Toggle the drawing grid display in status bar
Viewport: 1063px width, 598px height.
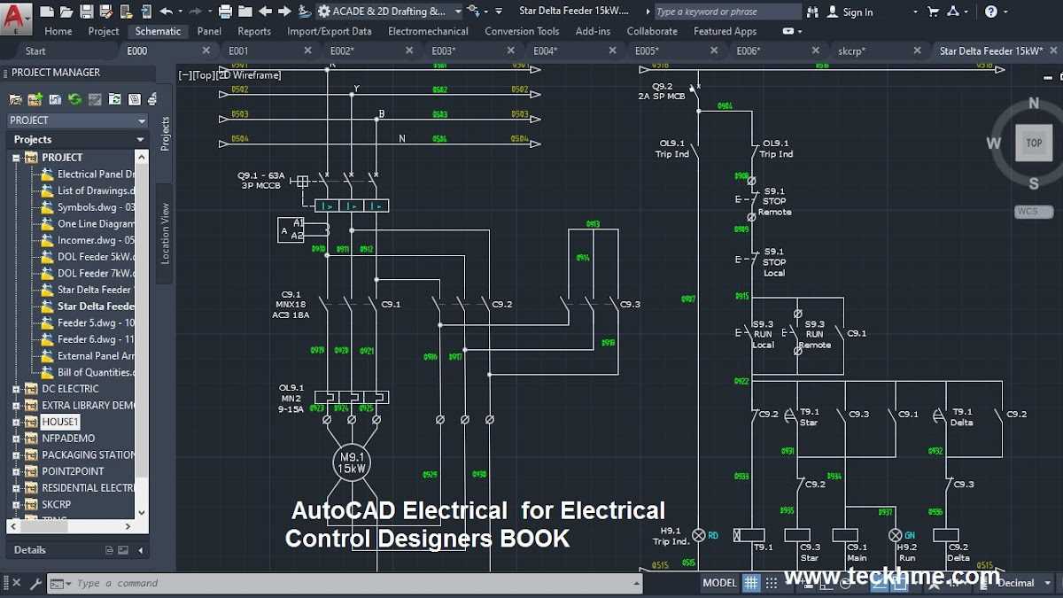751,583
